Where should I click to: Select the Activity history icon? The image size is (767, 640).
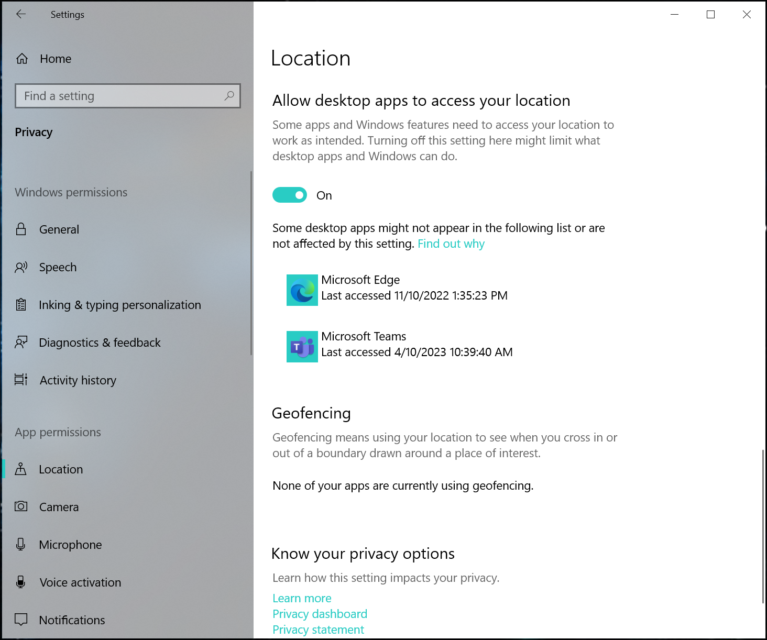coord(21,380)
